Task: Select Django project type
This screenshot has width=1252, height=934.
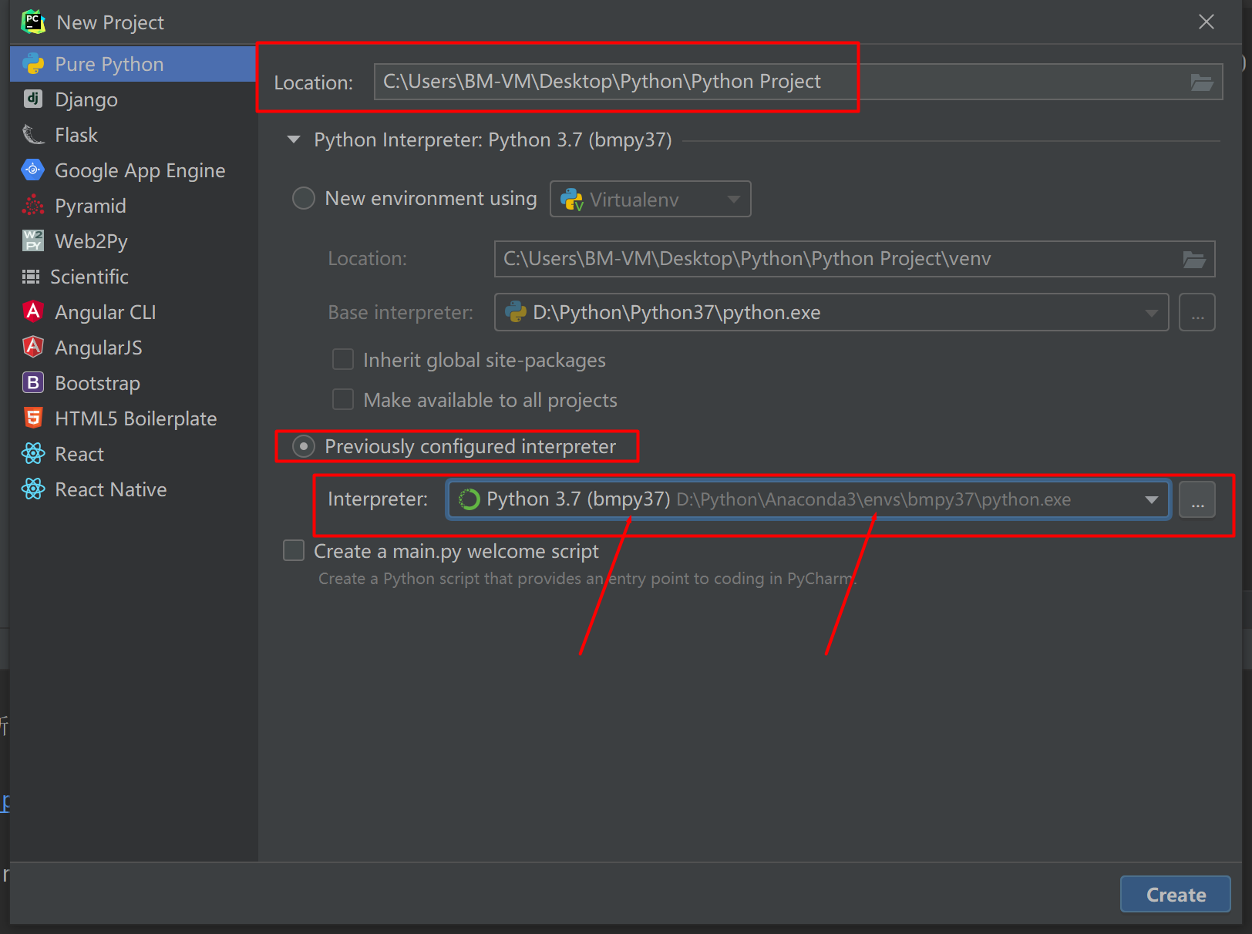Action: click(133, 99)
